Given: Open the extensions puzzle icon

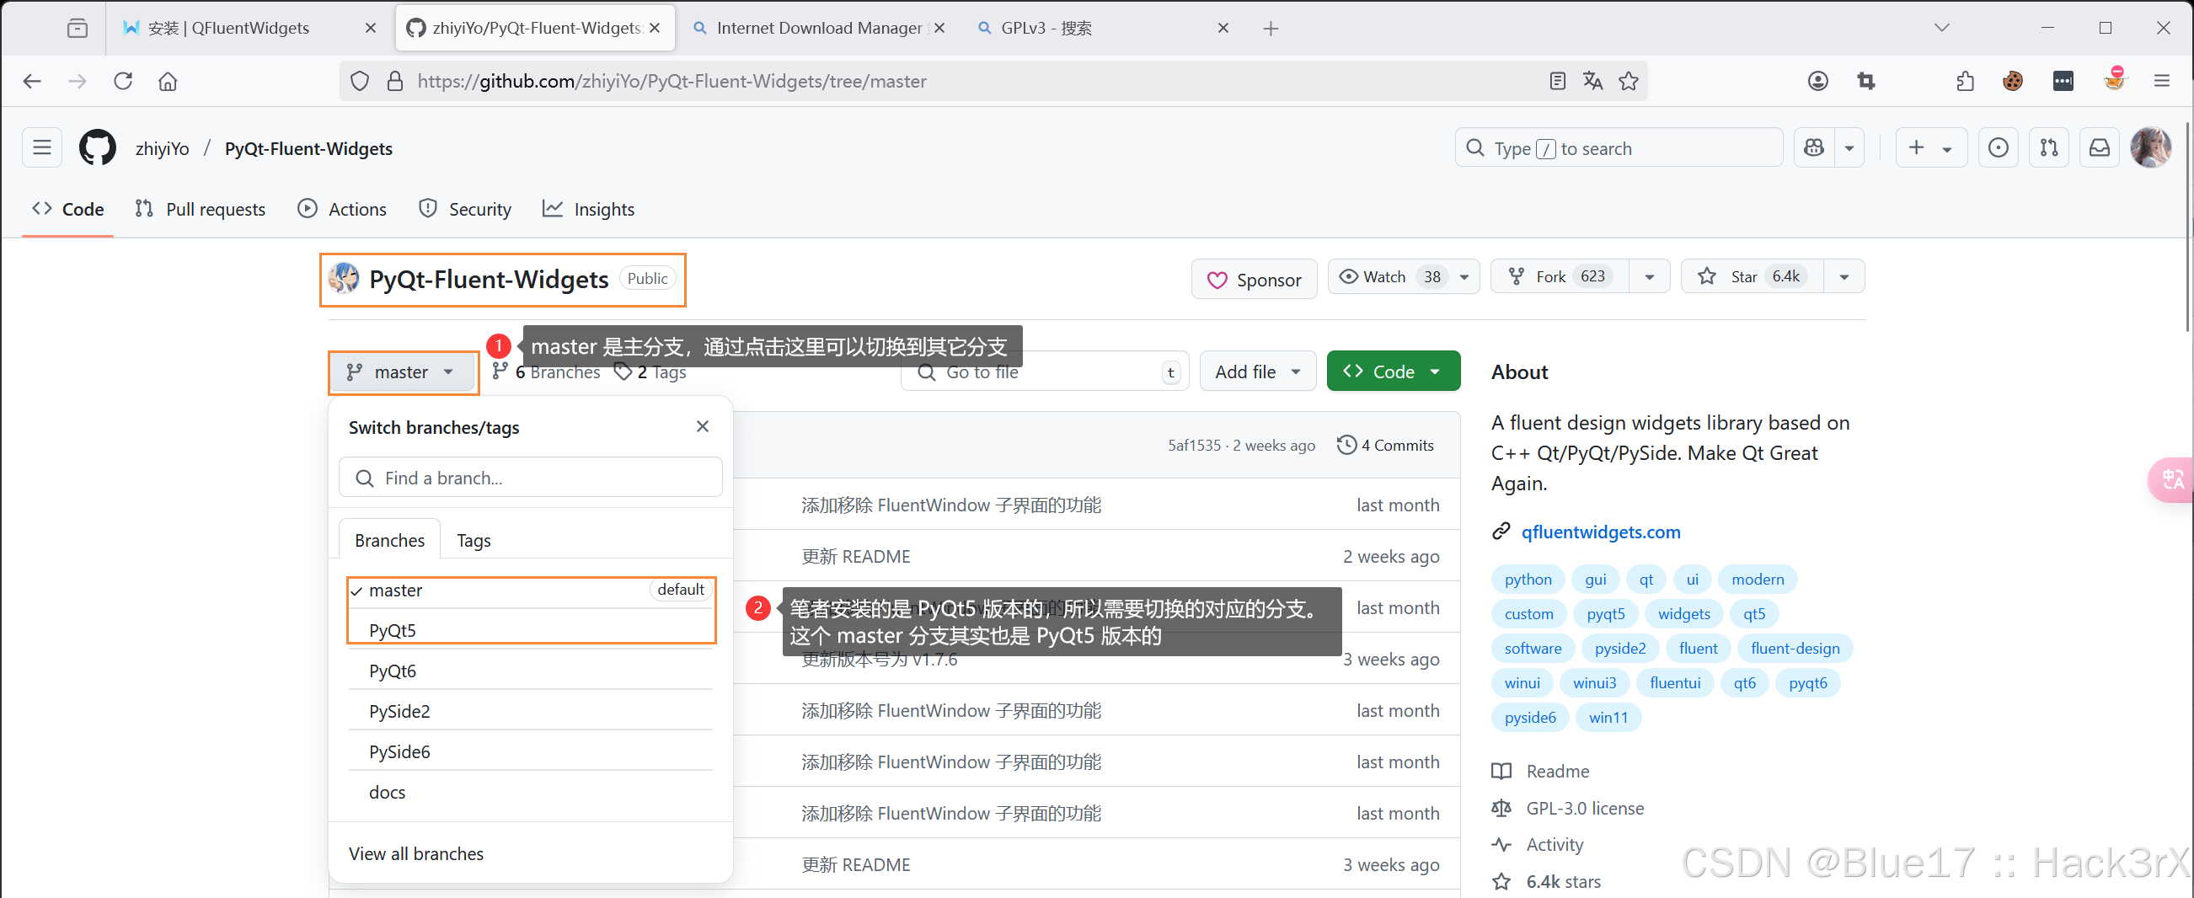Looking at the screenshot, I should pos(1965,81).
